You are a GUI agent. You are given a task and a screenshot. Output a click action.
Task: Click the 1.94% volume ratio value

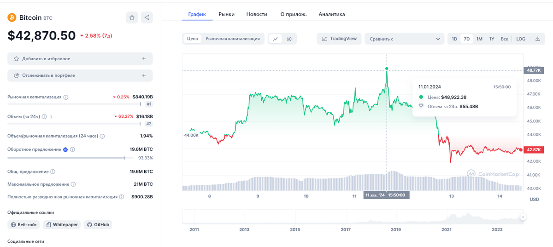pos(146,137)
